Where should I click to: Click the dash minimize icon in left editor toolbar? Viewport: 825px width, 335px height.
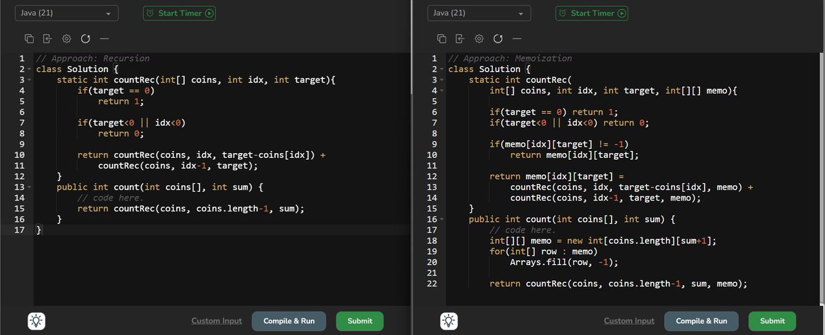pyautogui.click(x=104, y=38)
